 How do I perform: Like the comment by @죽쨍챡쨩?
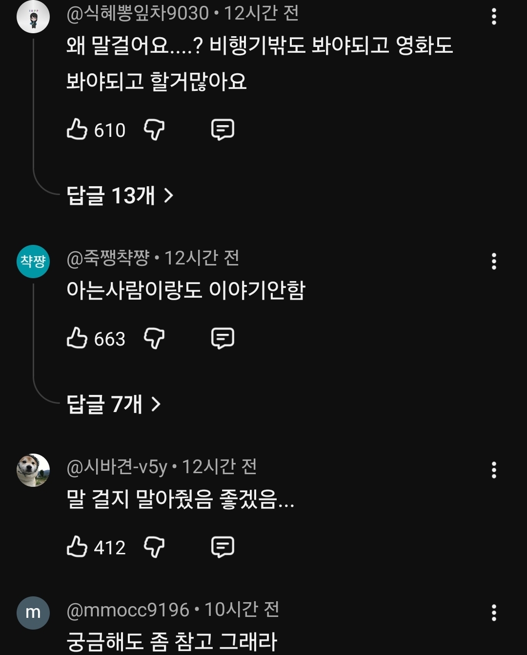coord(77,338)
